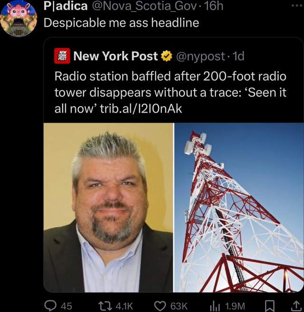Image resolution: width=304 pixels, height=312 pixels.
Task: Follow the trib.al/I2IOnAk link
Action: click(141, 109)
